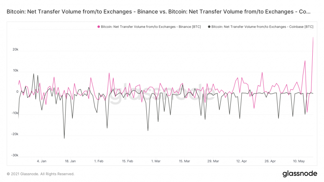Click the dark Coinbase legend dot
This screenshot has width=324, height=182.
tap(209, 27)
